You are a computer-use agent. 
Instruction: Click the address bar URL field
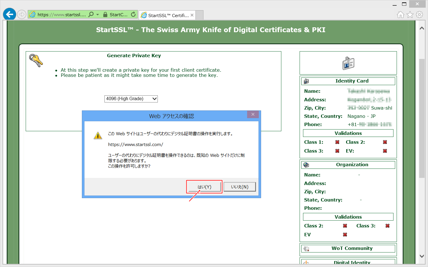(61, 15)
